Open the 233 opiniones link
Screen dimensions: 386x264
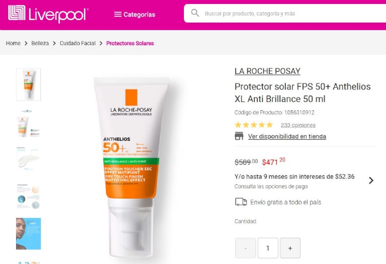(298, 125)
